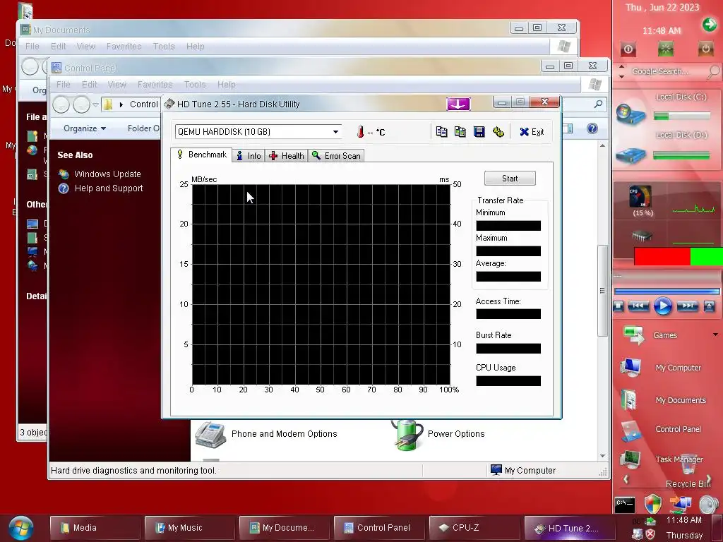Screen dimensions: 723x542
Task: Open HD Tune options gear icon
Action: (x=498, y=132)
